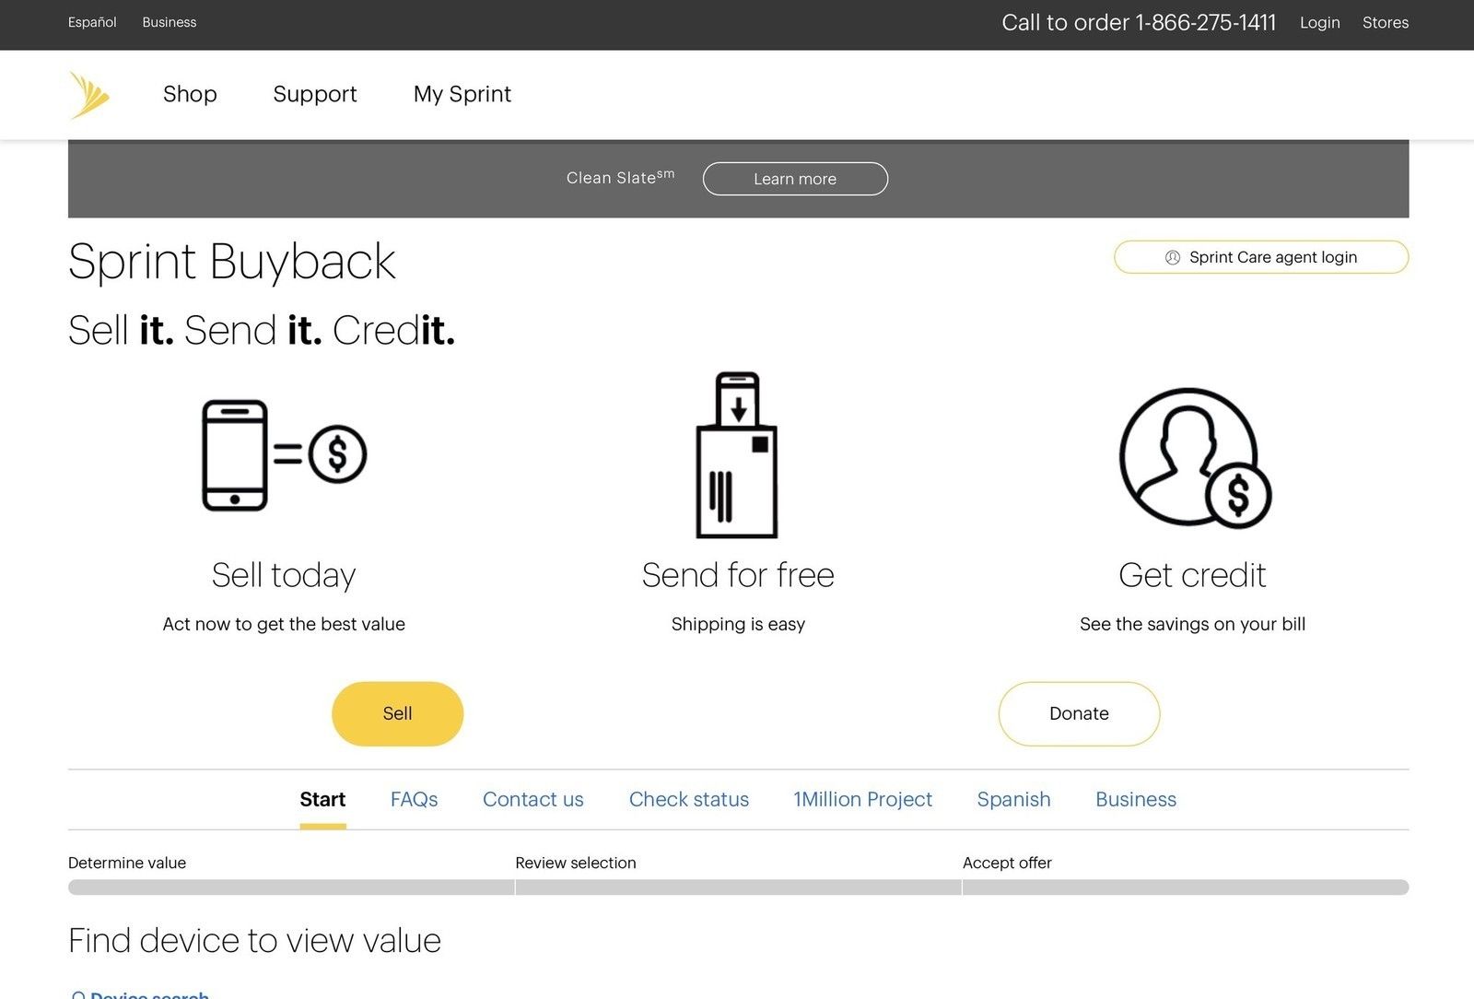Viewport: 1474px width, 999px height.
Task: Open the Shop menu
Action: [190, 94]
